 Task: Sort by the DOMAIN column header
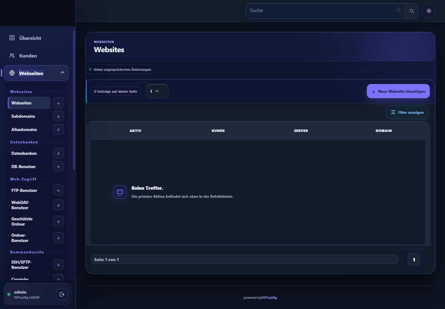[384, 131]
